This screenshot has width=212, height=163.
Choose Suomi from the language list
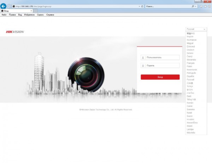tap(189, 116)
